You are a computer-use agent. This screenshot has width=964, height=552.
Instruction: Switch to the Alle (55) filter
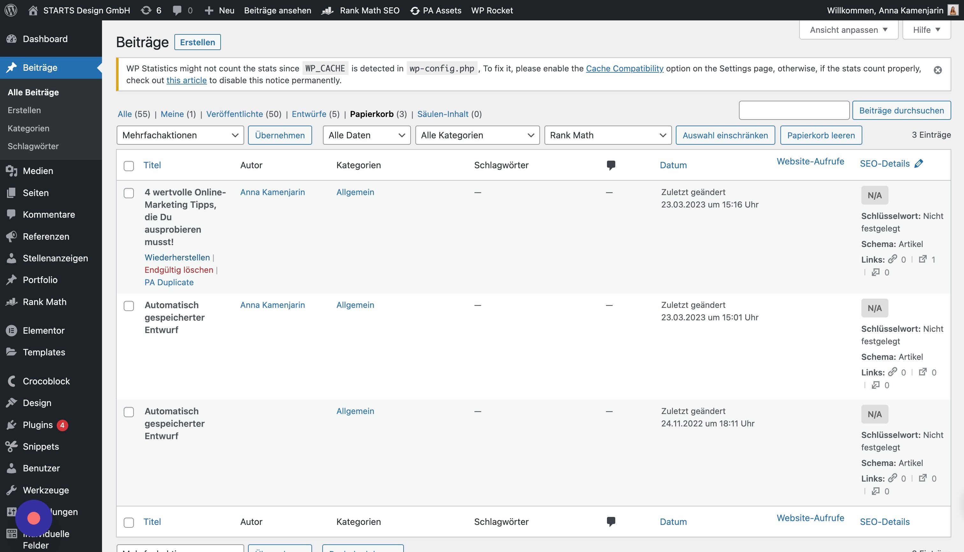coord(134,114)
